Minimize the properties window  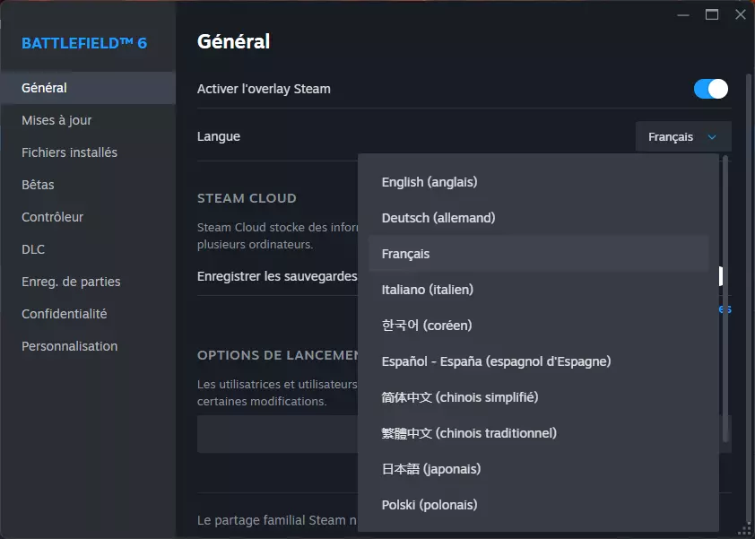coord(684,14)
